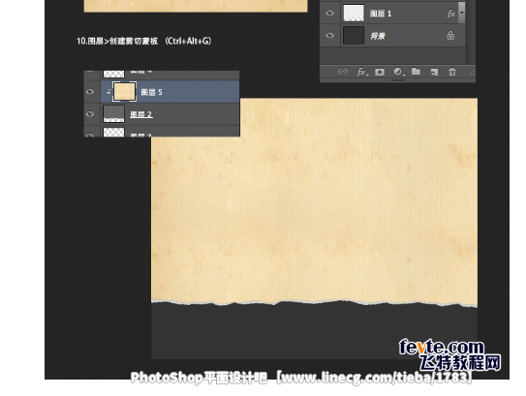526x396 pixels.
Task: Click the trash delete layer icon
Action: coord(451,72)
